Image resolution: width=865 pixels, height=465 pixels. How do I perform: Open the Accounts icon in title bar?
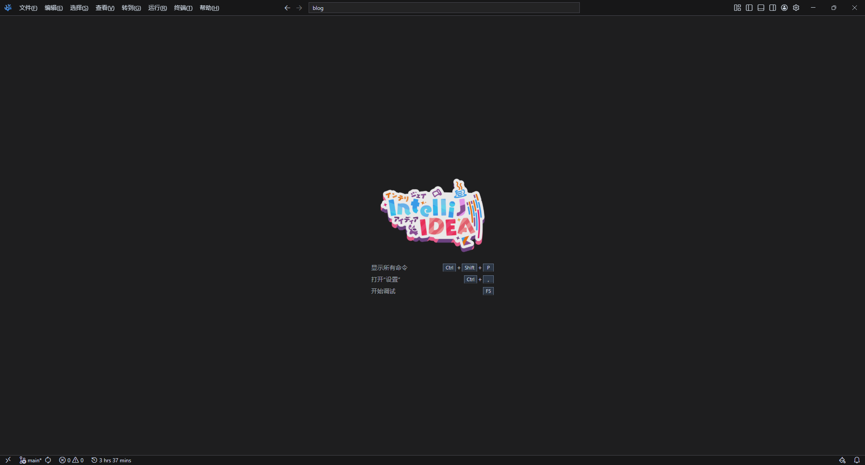pyautogui.click(x=784, y=8)
